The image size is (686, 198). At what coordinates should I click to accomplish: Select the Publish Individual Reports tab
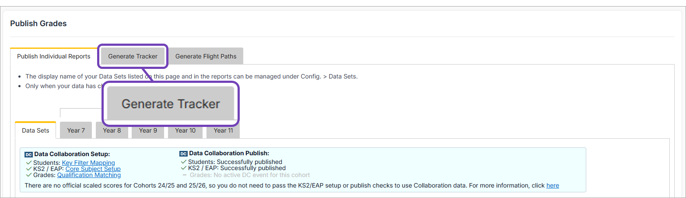(x=53, y=56)
